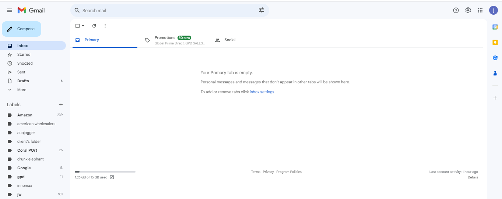This screenshot has width=502, height=199.
Task: Click the select-all checkbox
Action: [77, 26]
